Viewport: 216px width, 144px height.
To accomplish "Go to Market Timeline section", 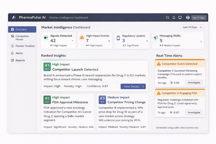I will pos(23,46).
